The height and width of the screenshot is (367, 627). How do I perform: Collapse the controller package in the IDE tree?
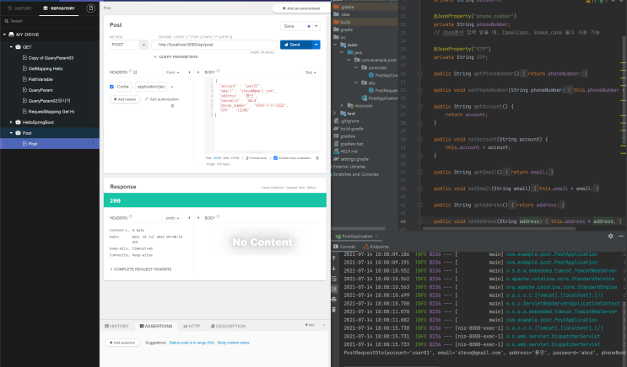tap(356, 67)
